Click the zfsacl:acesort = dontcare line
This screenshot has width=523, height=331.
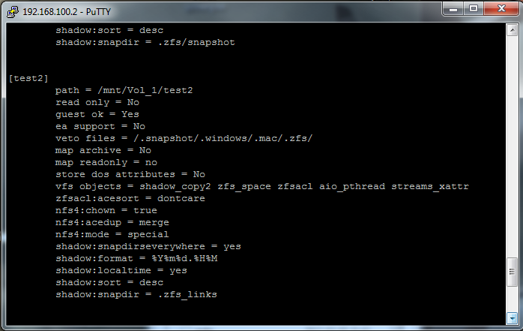coord(130,198)
